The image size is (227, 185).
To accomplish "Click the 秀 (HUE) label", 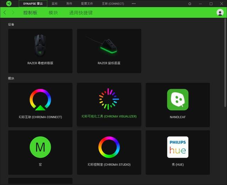I will (x=178, y=164).
